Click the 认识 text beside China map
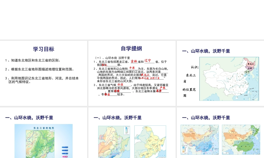Screen dimensions: 264x158 194,67
